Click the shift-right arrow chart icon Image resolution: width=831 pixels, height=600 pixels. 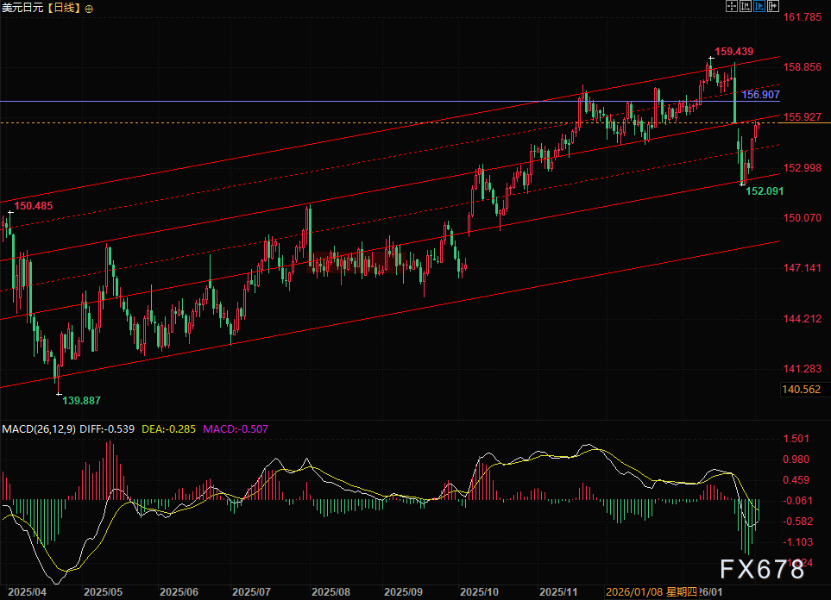774,6
